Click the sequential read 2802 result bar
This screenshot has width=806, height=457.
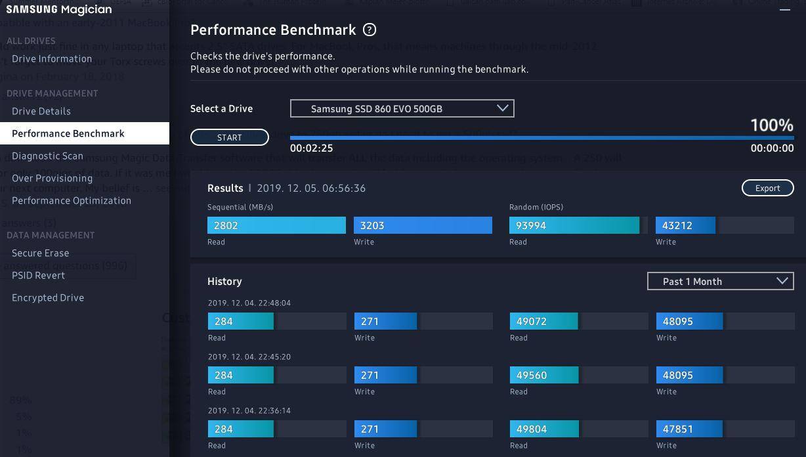click(x=276, y=225)
